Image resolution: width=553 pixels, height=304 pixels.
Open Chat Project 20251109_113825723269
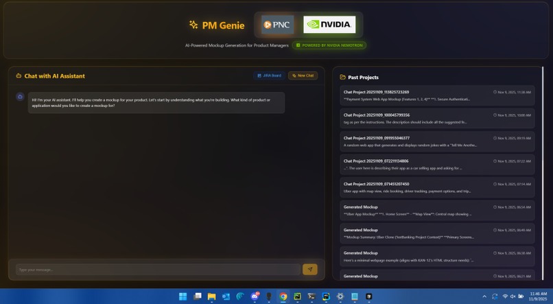point(437,95)
